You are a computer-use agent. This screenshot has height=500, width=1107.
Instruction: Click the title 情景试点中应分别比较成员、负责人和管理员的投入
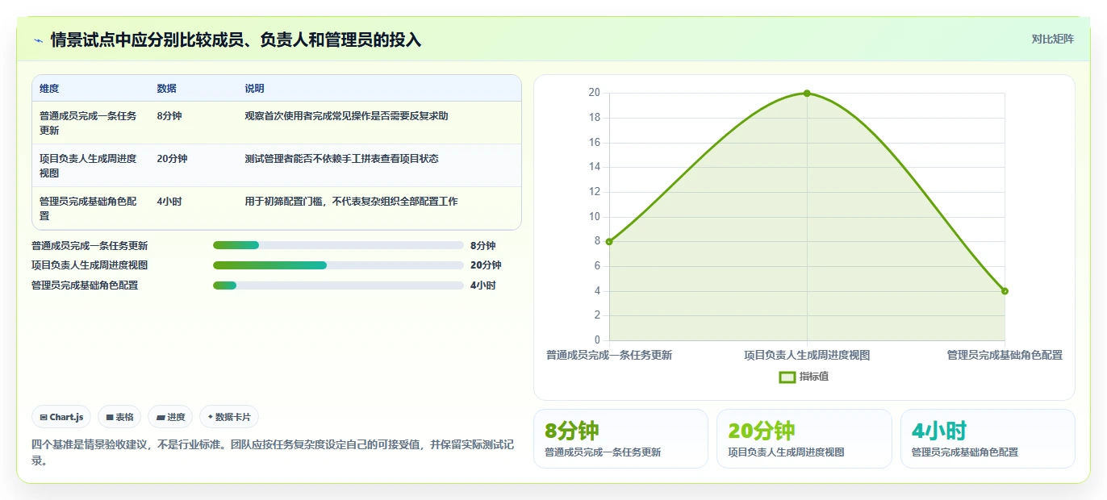click(x=236, y=40)
